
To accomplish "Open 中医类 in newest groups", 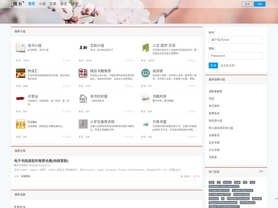I will (213, 157).
